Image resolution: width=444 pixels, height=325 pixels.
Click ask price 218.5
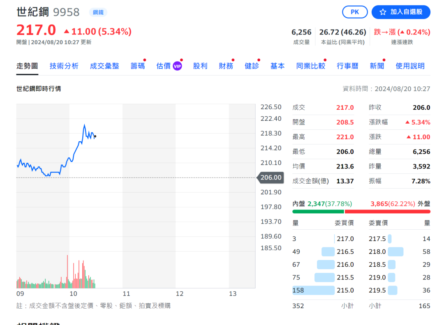[x=377, y=265]
